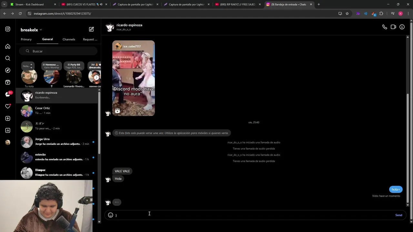Open Messages icon with 9+ badge
Viewport: 413px width, 232px height.
tap(8, 94)
